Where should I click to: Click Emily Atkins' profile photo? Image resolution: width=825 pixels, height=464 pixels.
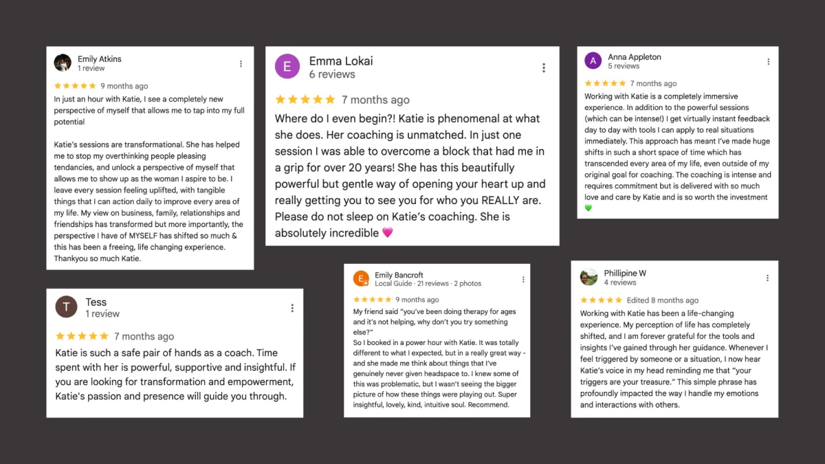click(63, 63)
